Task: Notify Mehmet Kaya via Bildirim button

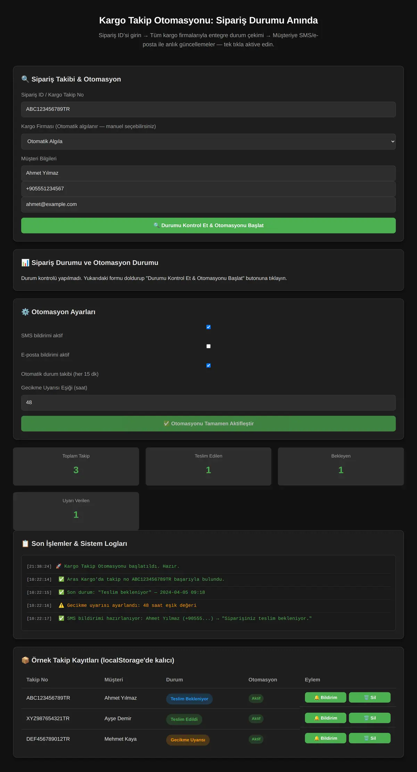Action: [326, 738]
